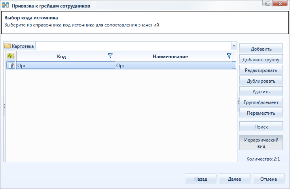Click the Добавить button
Screen dimensions: 290x189
(261, 49)
